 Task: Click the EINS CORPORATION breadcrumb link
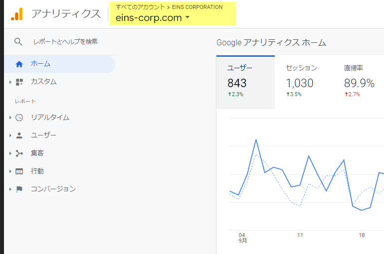click(197, 7)
